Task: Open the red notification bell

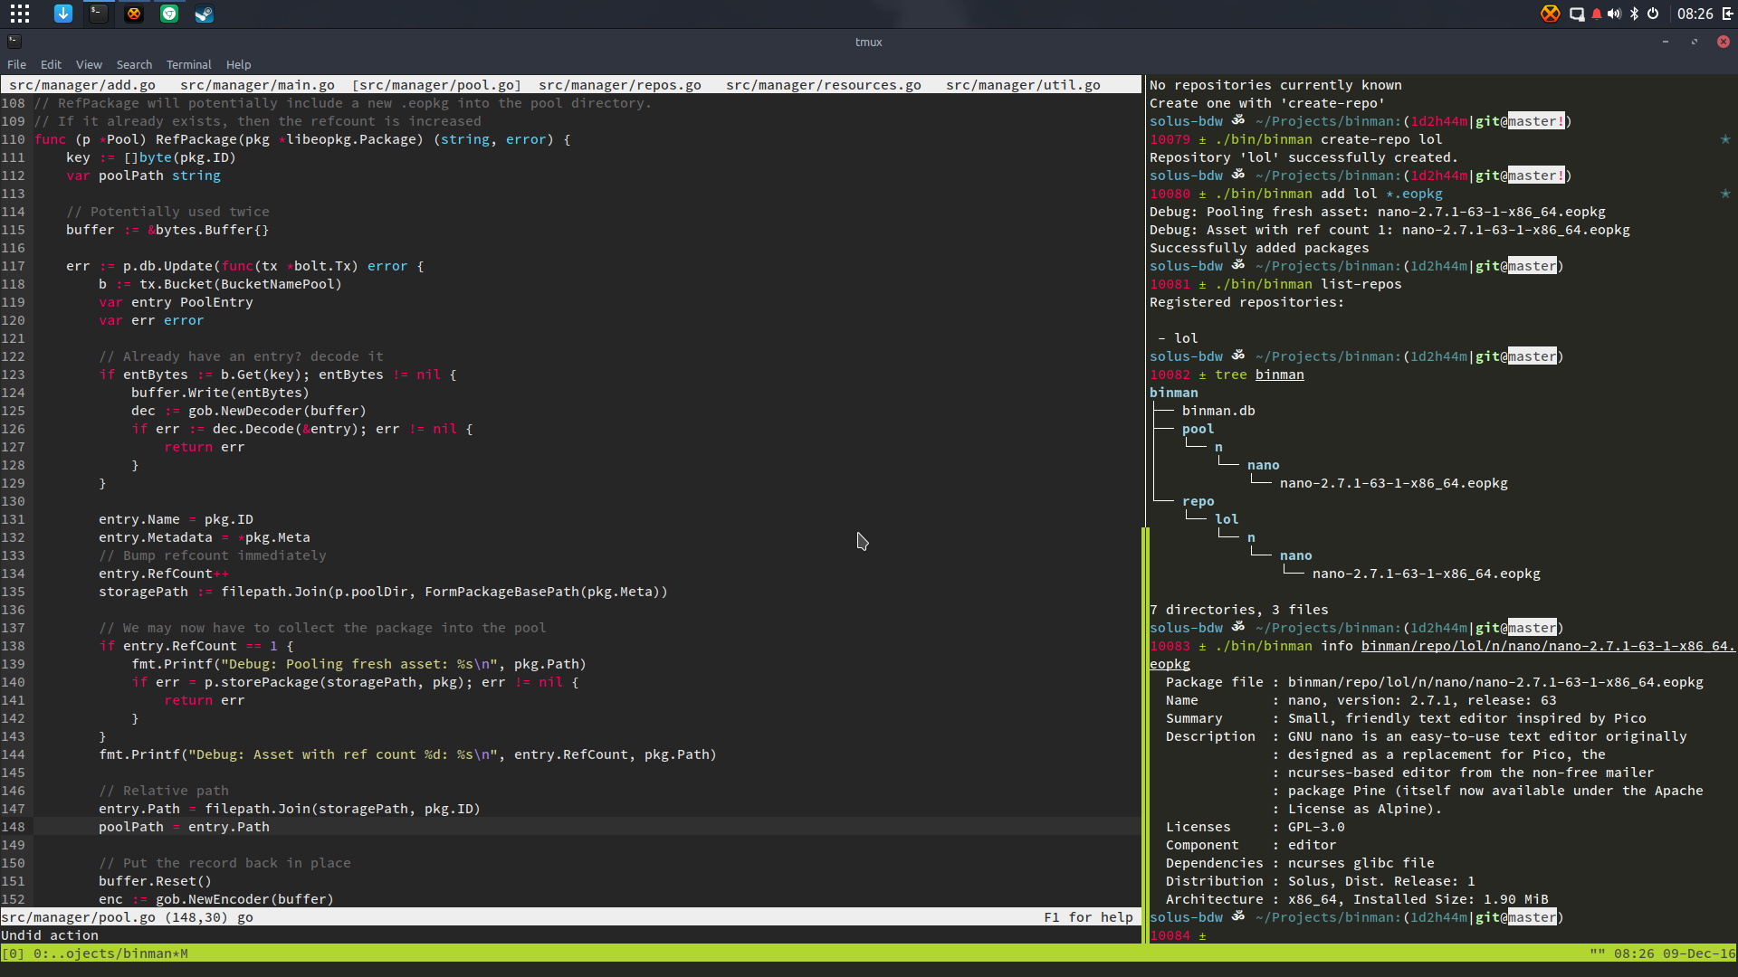Action: (x=1597, y=14)
